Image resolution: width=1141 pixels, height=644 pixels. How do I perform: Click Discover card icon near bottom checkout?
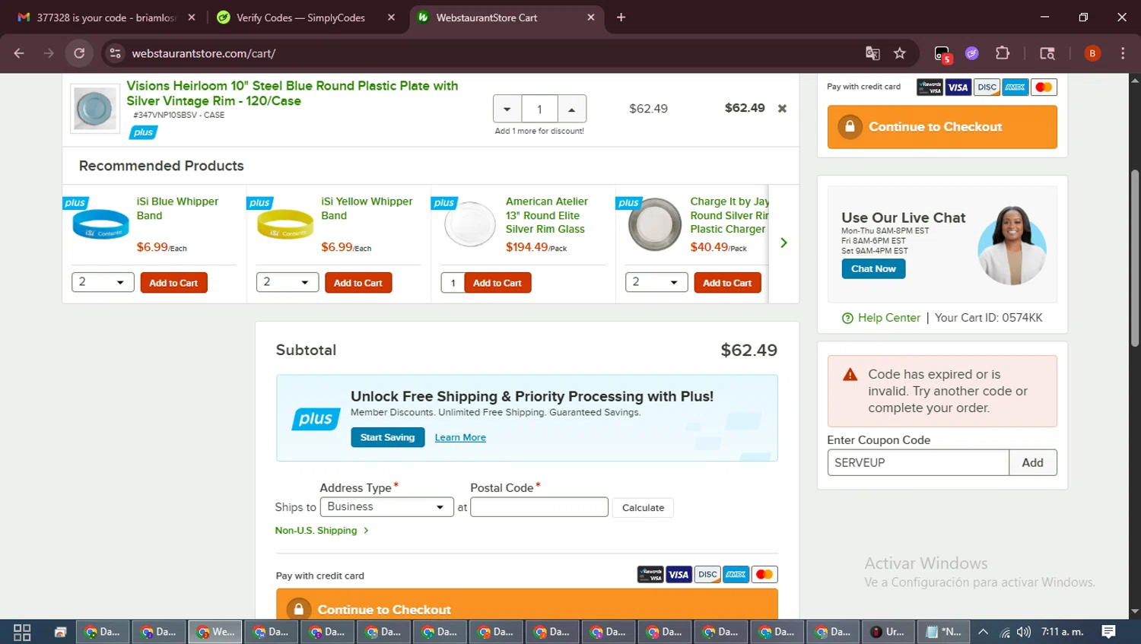point(707,575)
